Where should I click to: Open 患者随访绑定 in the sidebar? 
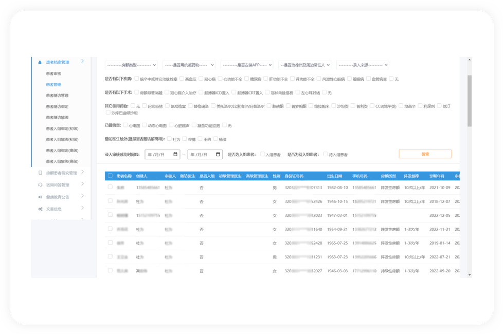tap(57, 106)
